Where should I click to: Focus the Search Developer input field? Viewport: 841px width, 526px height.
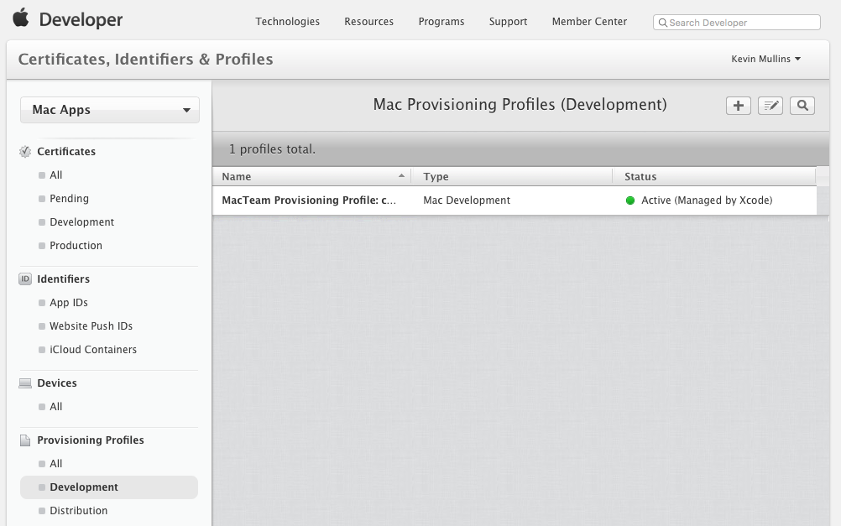pyautogui.click(x=737, y=23)
